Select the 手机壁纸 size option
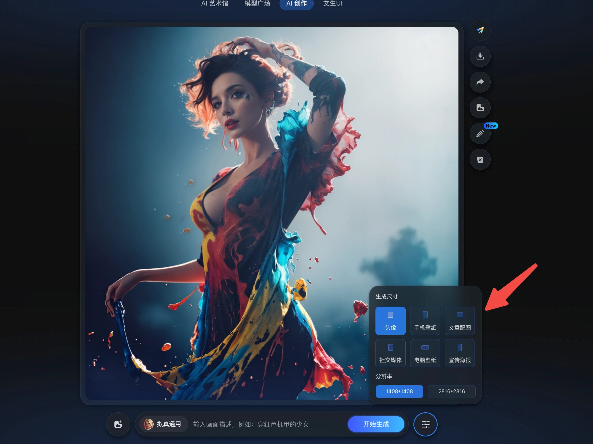 tap(425, 321)
